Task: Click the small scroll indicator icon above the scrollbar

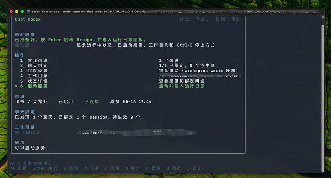Action: [323, 17]
